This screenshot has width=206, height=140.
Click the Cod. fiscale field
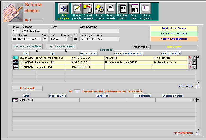[26, 39]
